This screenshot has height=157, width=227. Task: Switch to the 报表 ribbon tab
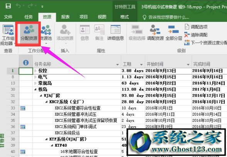[x=65, y=17]
